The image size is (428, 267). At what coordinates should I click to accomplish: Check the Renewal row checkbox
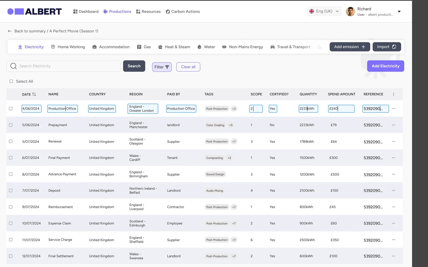[11, 142]
